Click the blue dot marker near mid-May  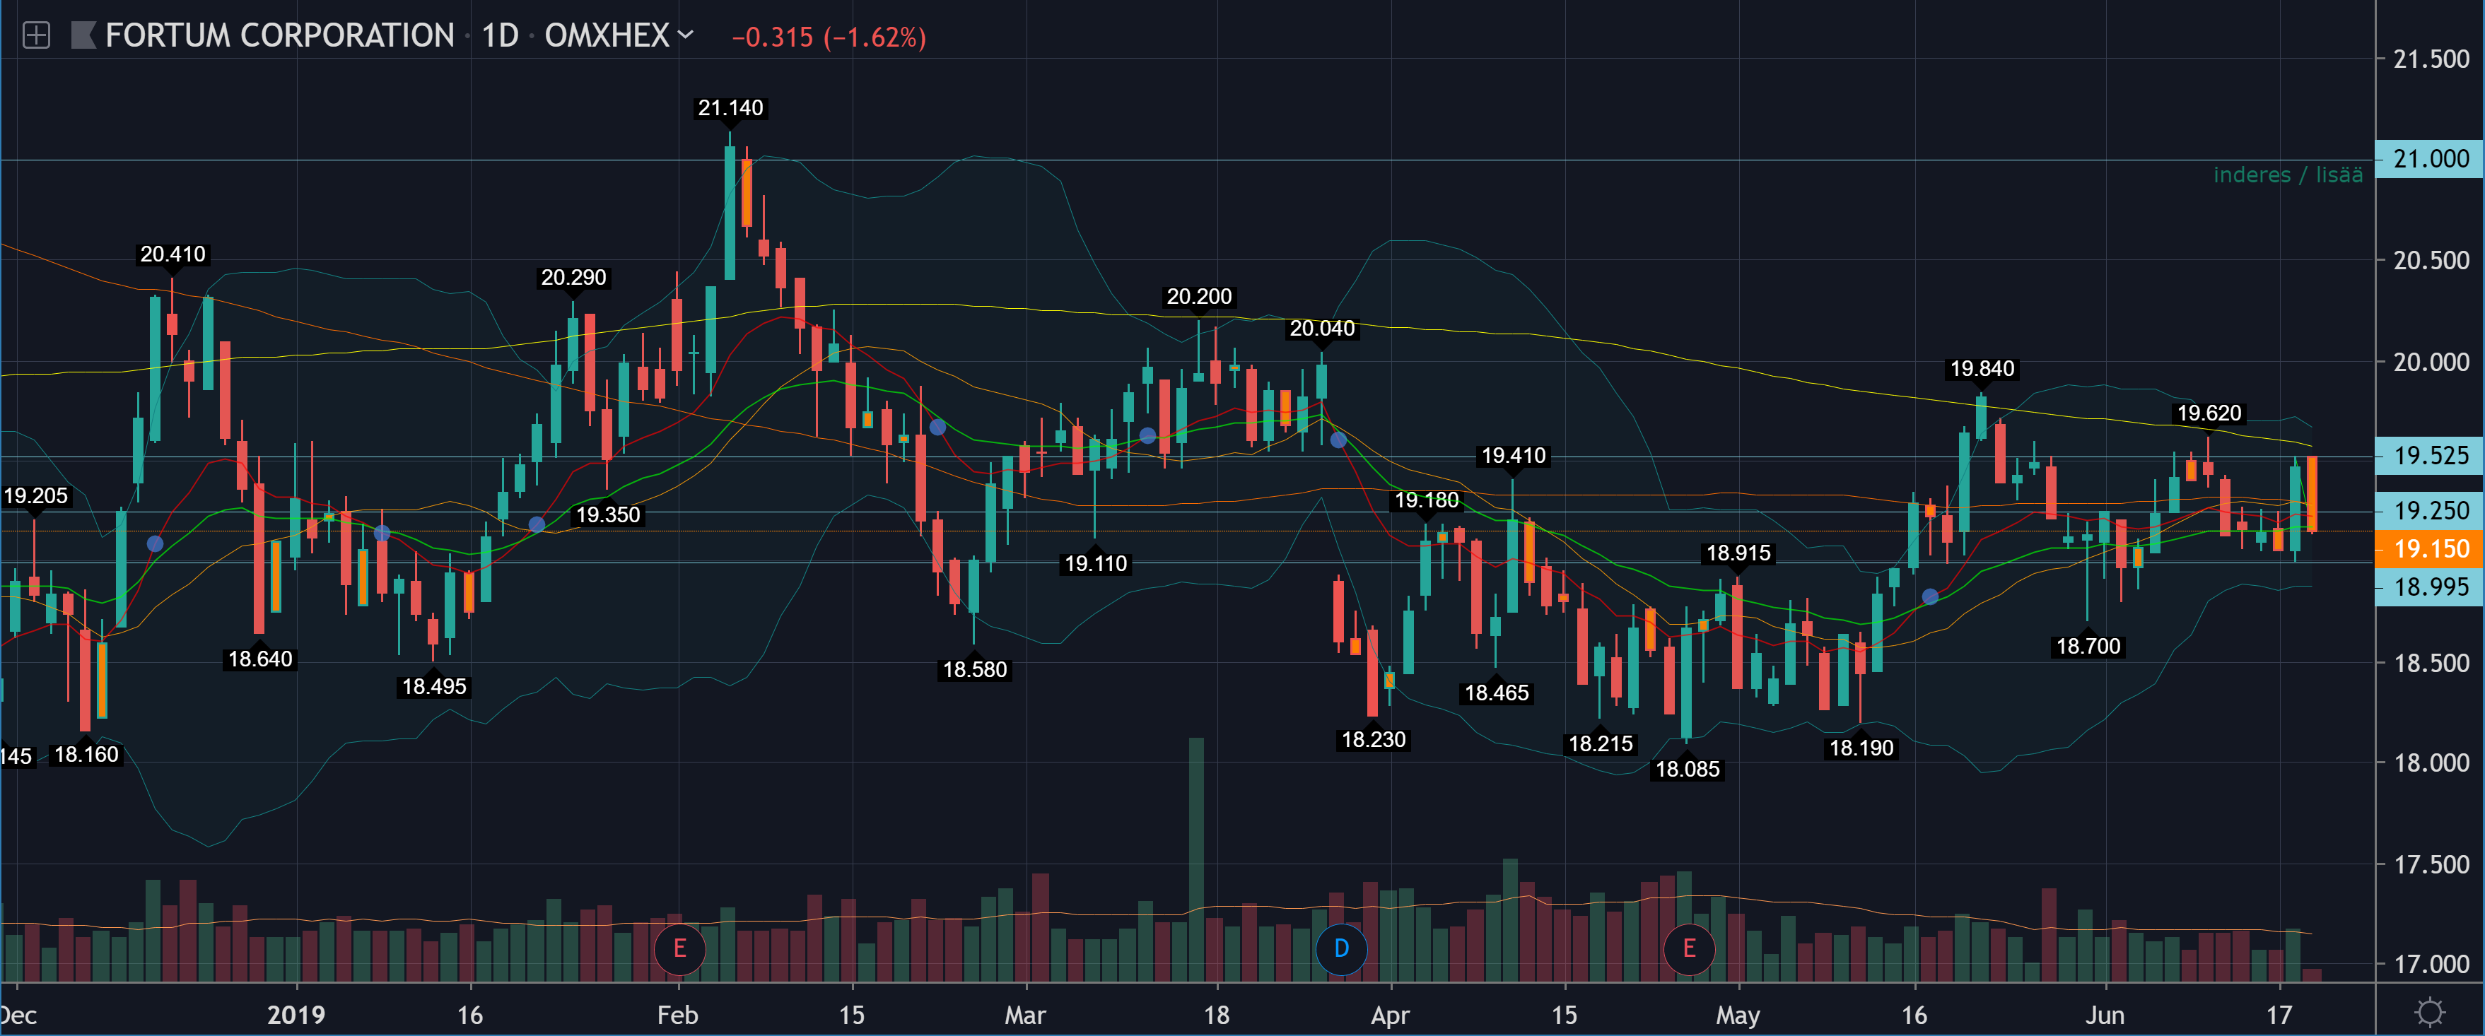pos(1929,596)
